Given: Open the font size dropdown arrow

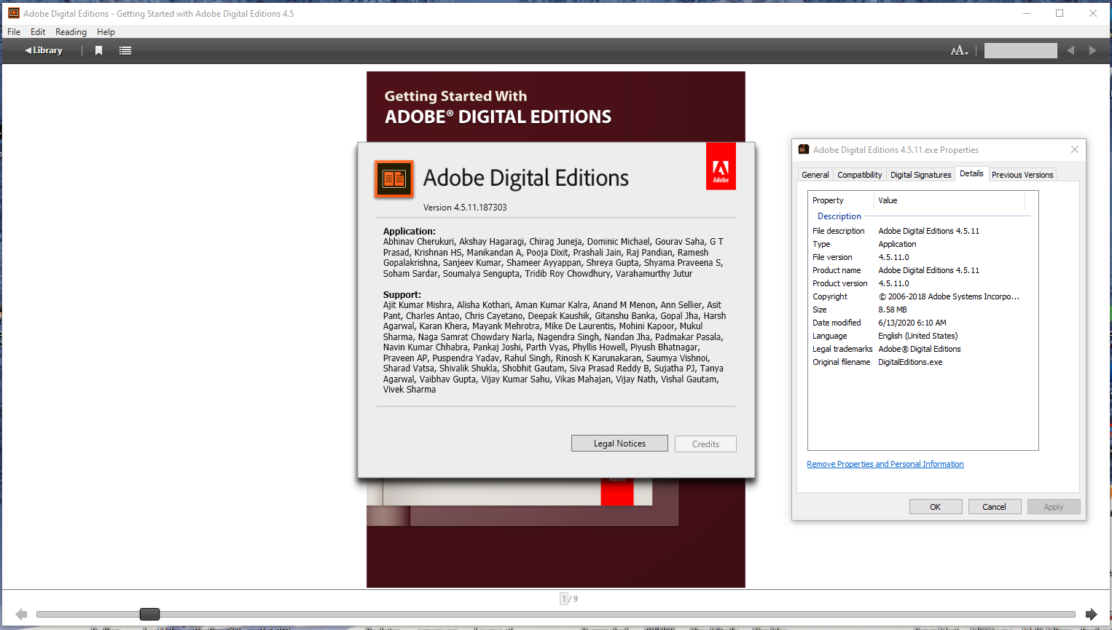Looking at the screenshot, I should (x=965, y=52).
